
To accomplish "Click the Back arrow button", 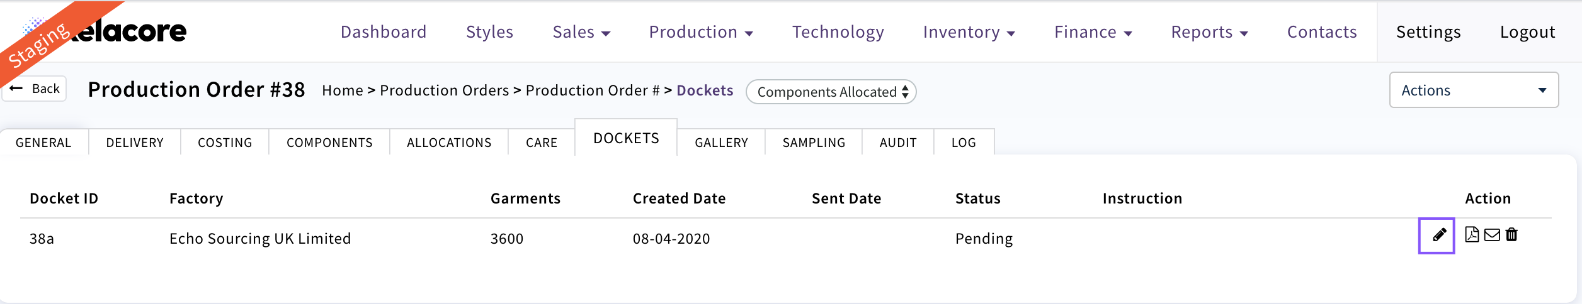I will point(35,89).
